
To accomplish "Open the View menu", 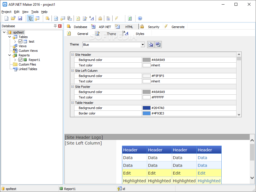I will click(25, 12).
